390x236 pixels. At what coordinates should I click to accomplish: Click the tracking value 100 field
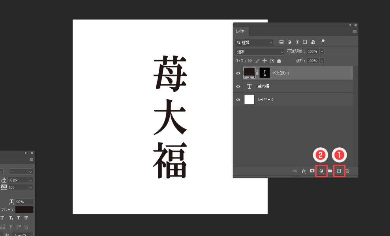click(x=18, y=187)
